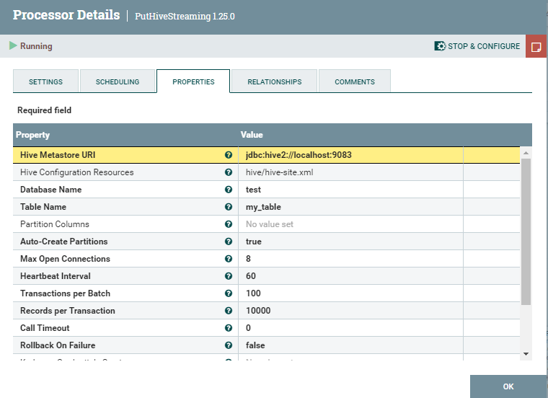Show help icon for Database Name

[x=229, y=190]
